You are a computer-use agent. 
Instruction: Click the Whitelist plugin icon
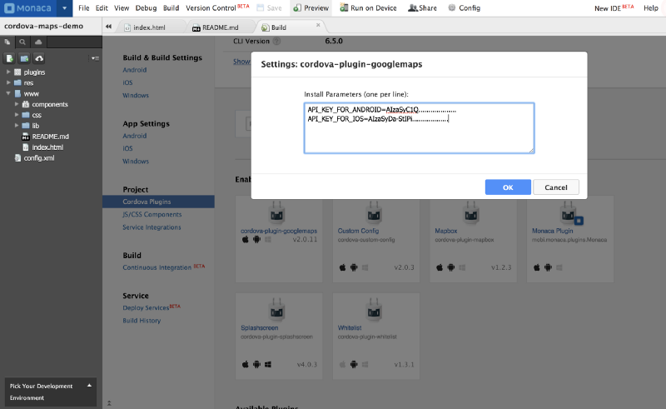[374, 310]
